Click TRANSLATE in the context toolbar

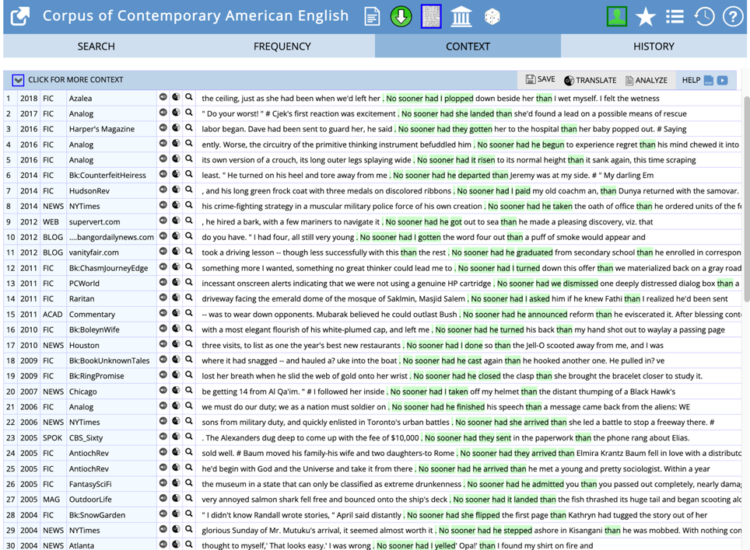point(591,80)
